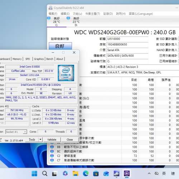The width and height of the screenshot is (179, 179).
Task: Close the CPU-Z window with X
Action: coord(74,53)
